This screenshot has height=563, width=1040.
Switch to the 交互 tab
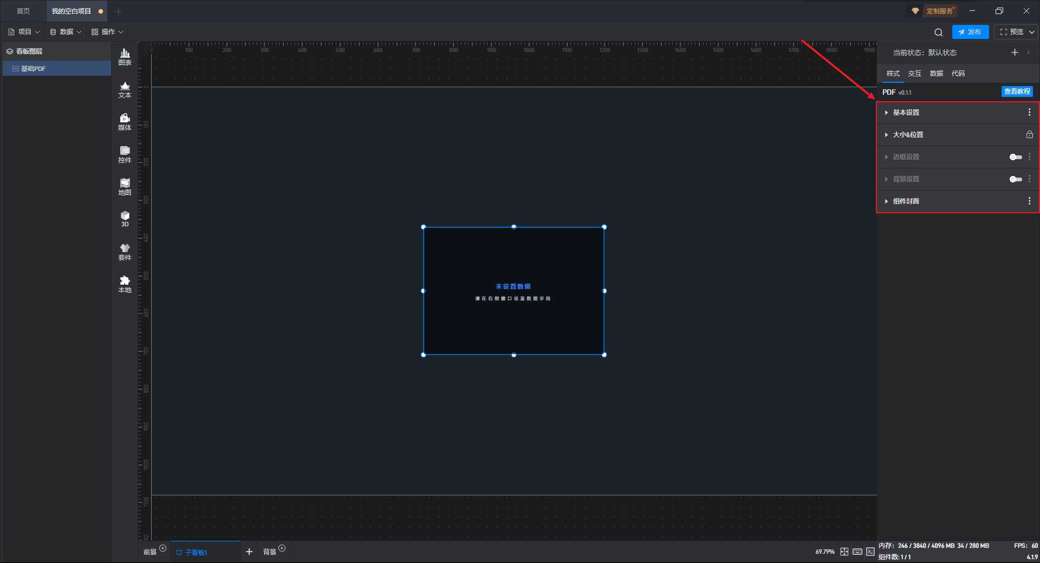[914, 74]
